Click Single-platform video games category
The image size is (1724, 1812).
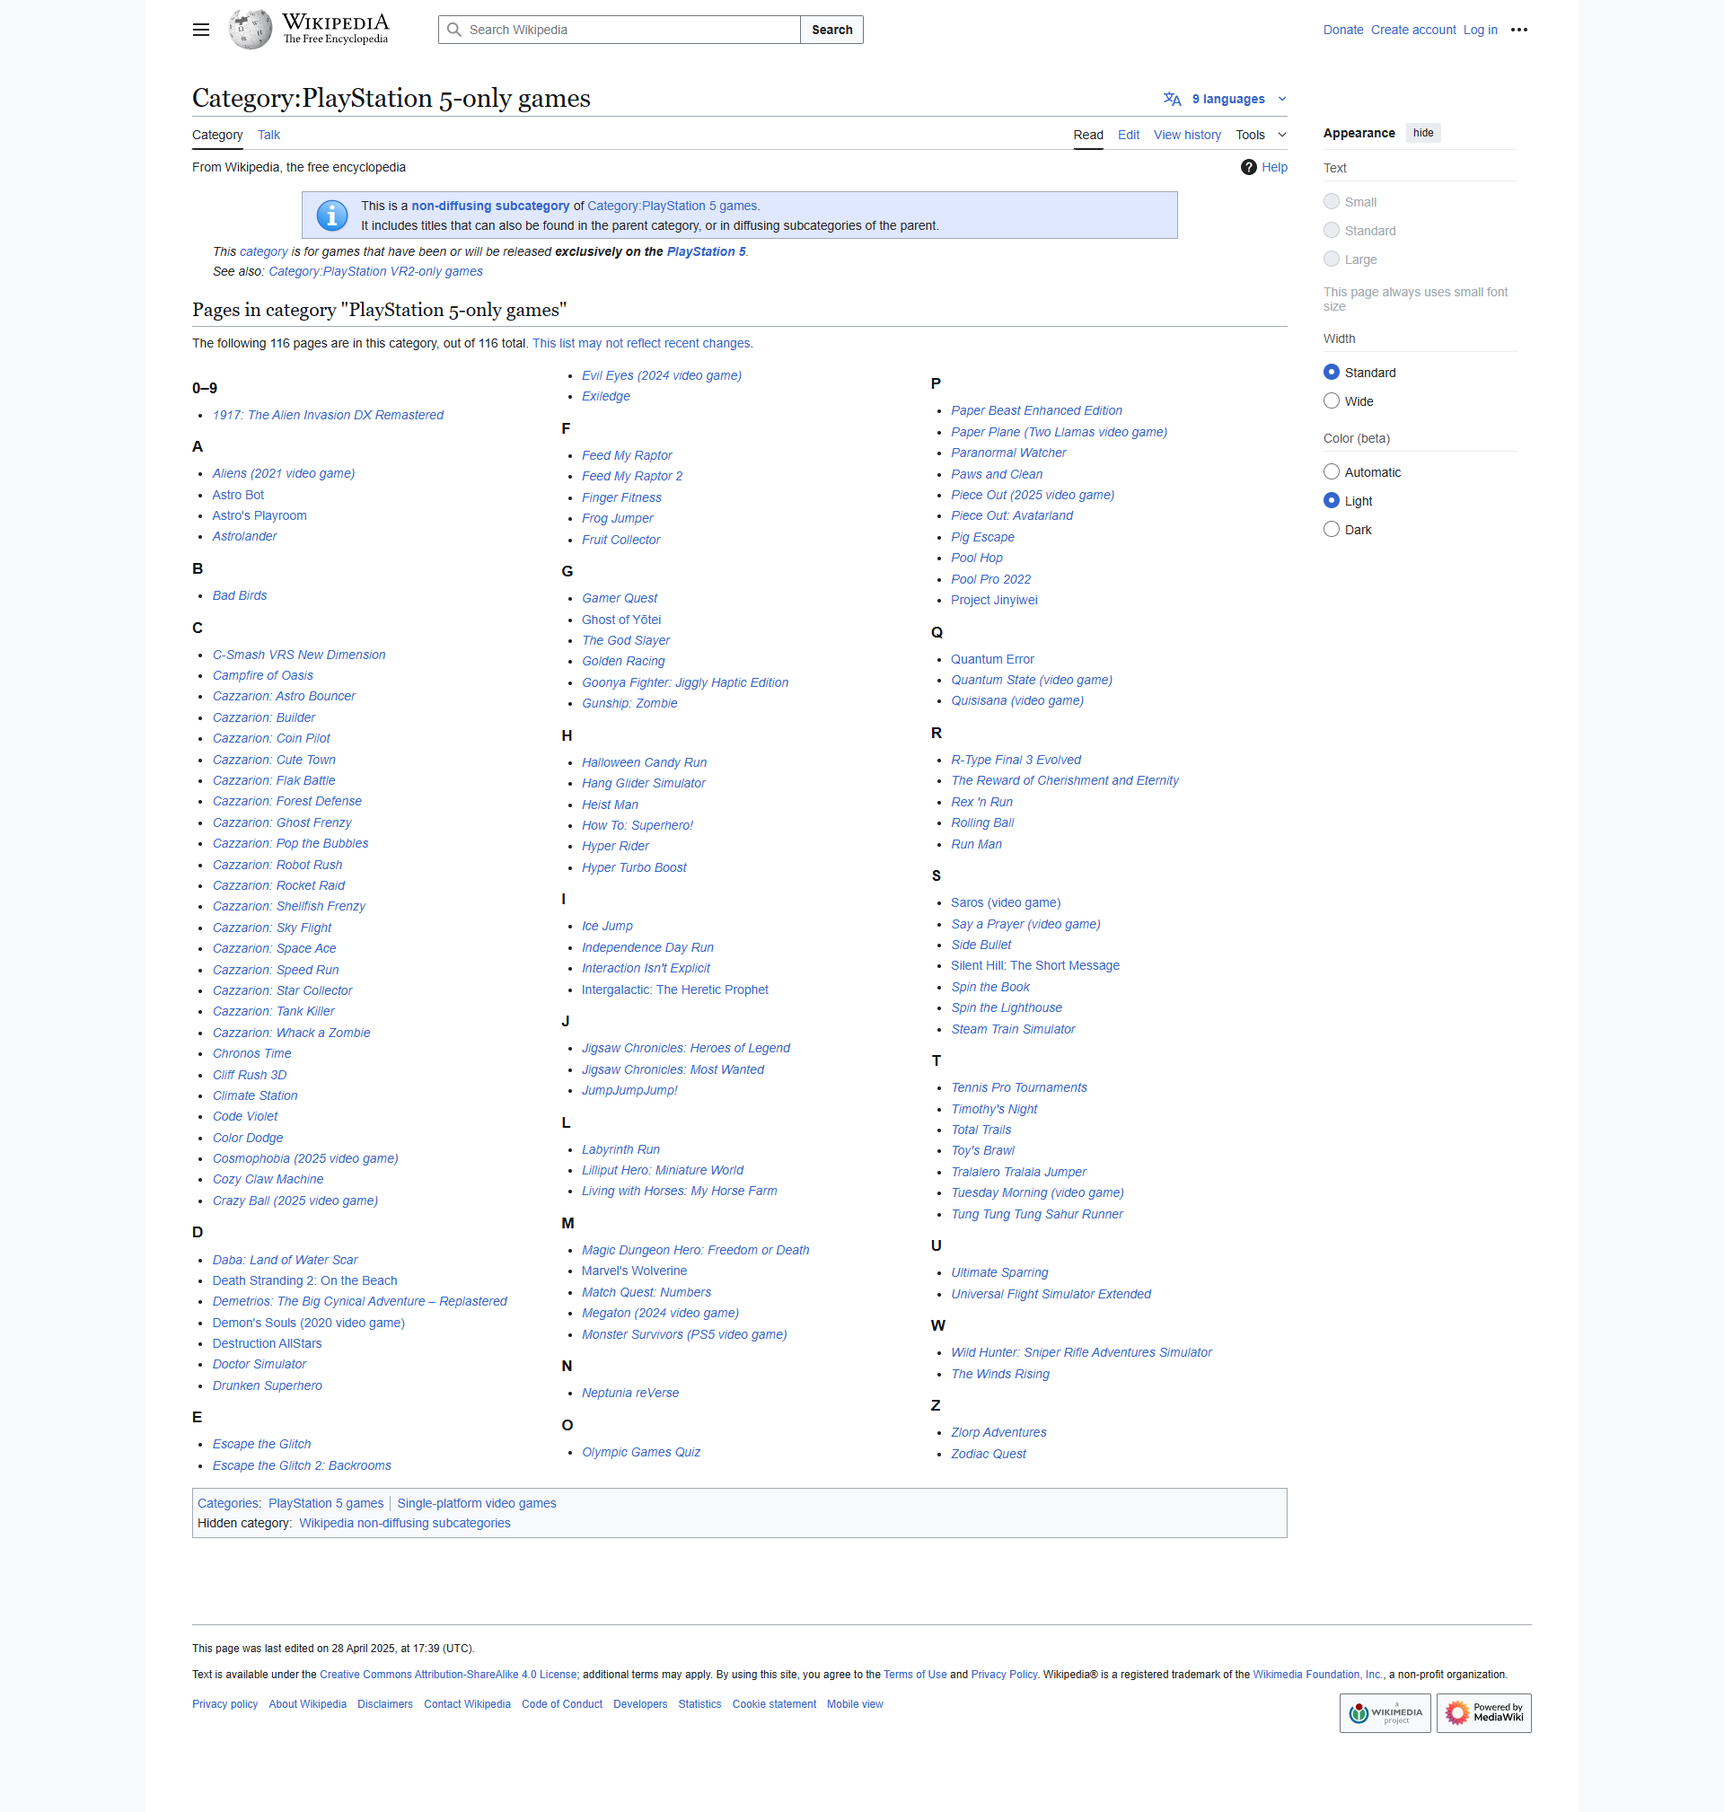tap(476, 1503)
